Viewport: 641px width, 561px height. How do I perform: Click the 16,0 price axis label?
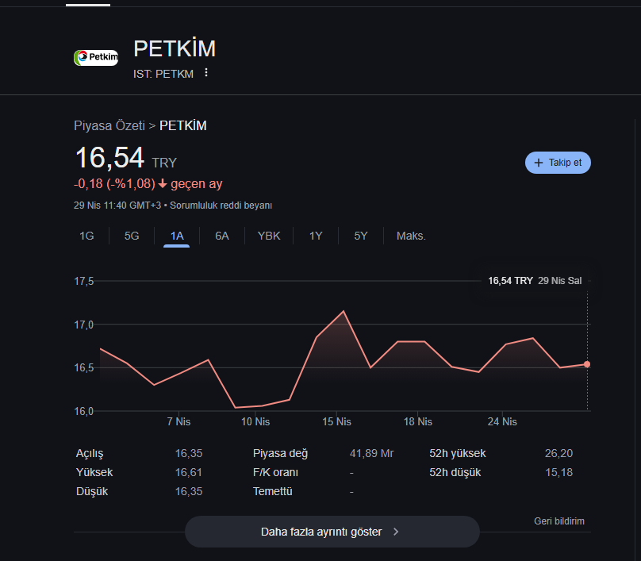click(84, 411)
